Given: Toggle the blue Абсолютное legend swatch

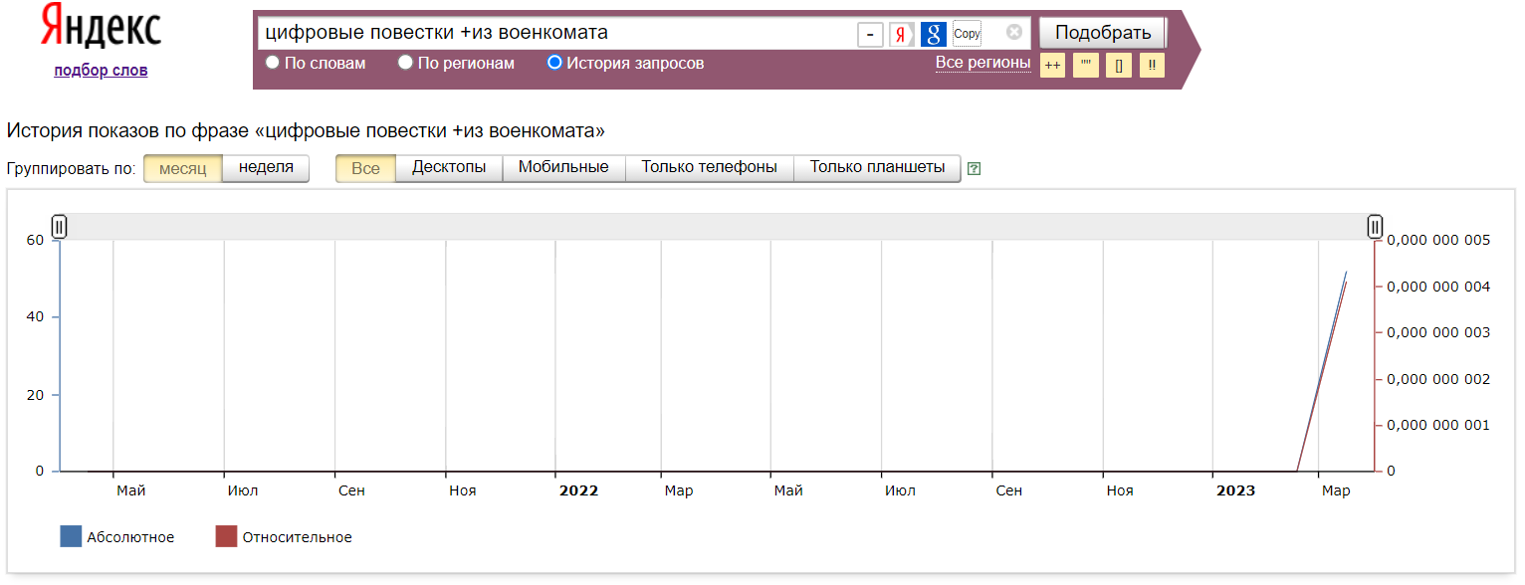Looking at the screenshot, I should [71, 537].
